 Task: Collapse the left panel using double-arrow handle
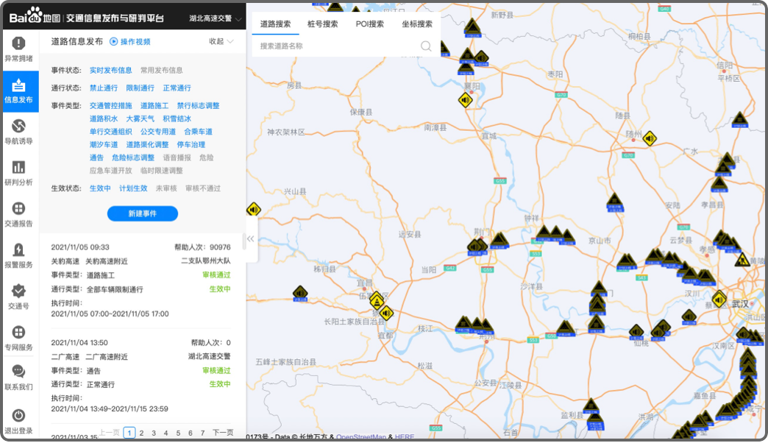point(251,239)
